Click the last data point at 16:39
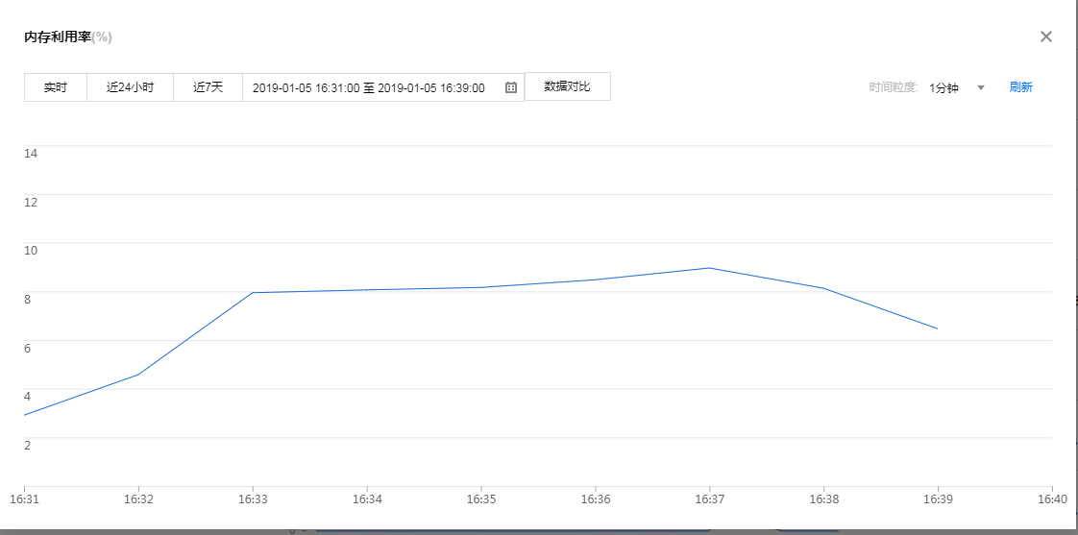1078x535 pixels. pos(938,329)
